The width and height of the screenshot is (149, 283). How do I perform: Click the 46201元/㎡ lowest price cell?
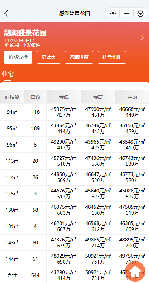[64, 226]
